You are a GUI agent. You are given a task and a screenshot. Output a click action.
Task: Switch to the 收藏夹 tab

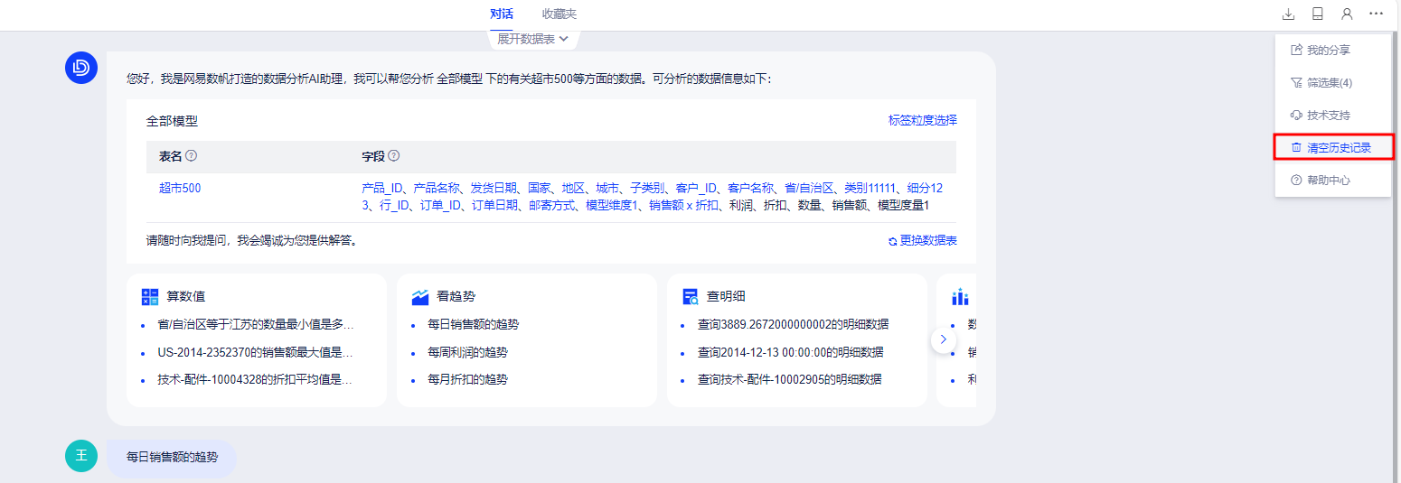point(559,14)
